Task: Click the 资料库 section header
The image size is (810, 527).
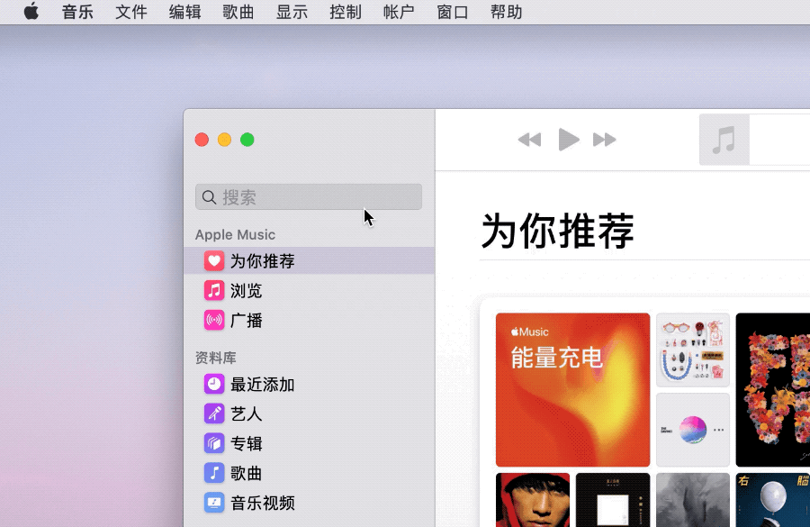Action: 216,358
